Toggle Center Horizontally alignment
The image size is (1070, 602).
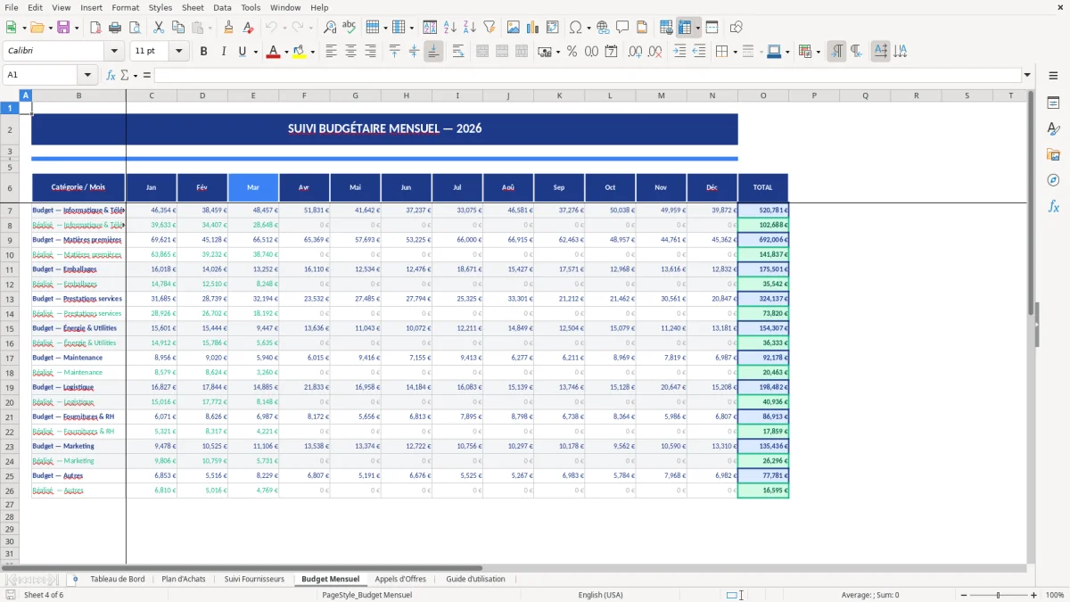point(350,52)
